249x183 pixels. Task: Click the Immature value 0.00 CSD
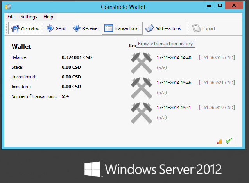point(71,87)
